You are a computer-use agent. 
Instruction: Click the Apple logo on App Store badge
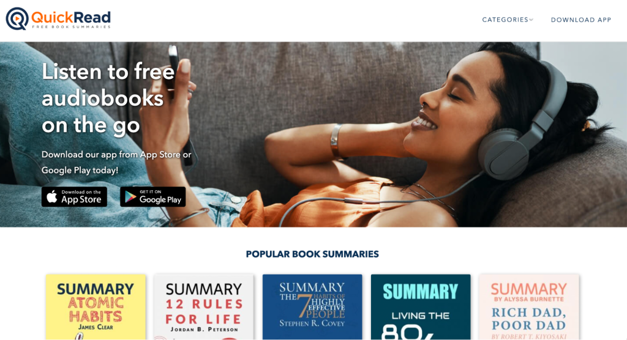[x=52, y=196]
